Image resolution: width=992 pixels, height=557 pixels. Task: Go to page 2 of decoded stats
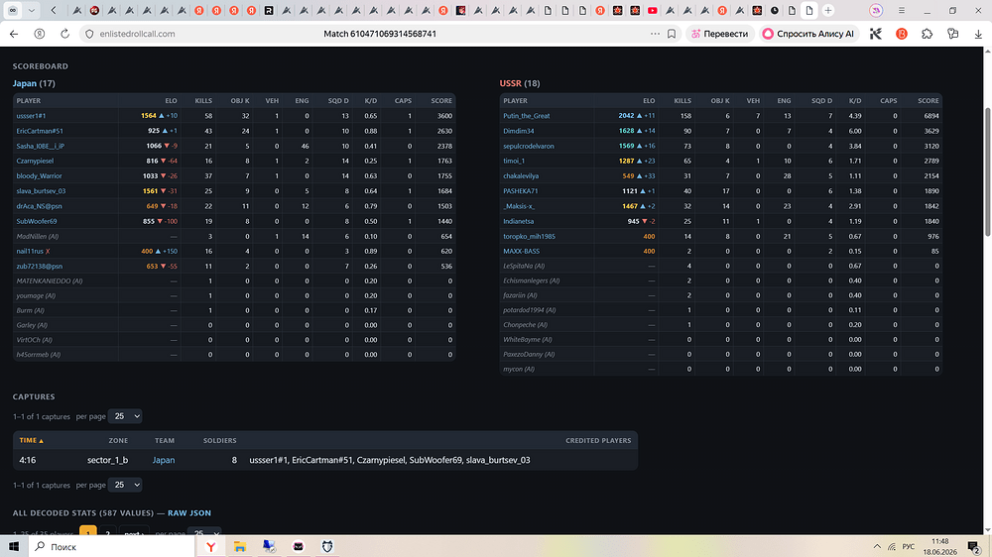107,533
